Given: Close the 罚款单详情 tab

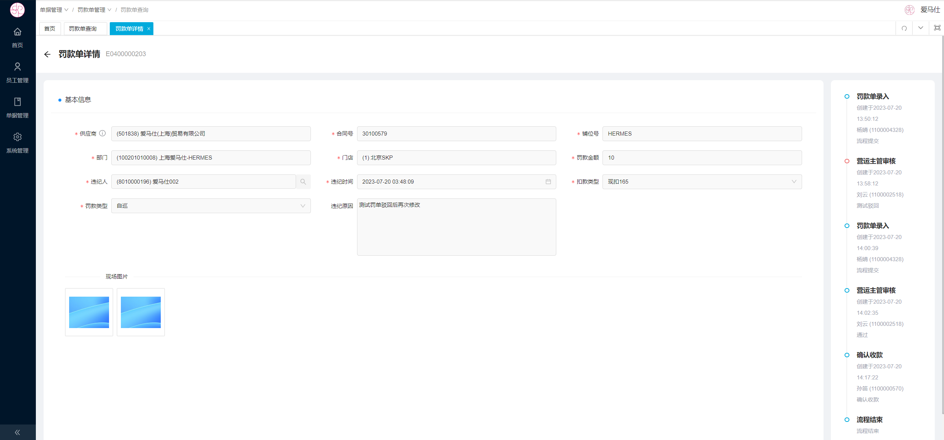Looking at the screenshot, I should [x=149, y=29].
